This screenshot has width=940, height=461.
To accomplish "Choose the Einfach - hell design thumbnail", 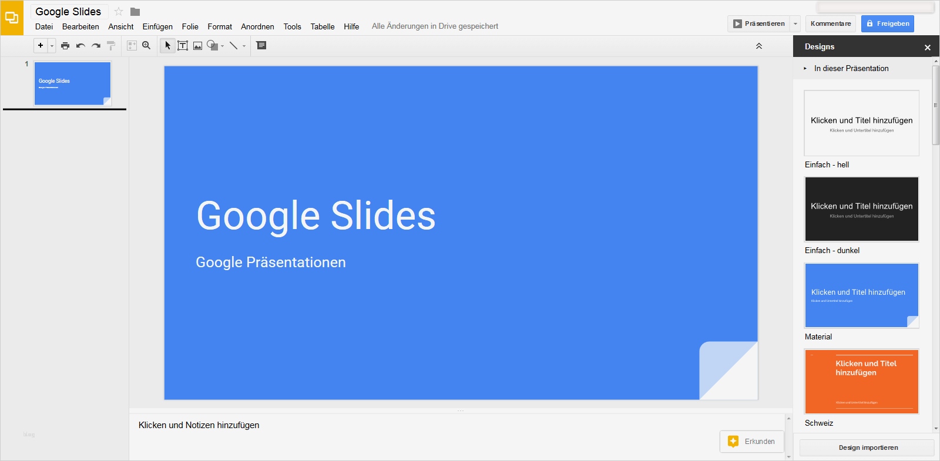I will [x=862, y=123].
